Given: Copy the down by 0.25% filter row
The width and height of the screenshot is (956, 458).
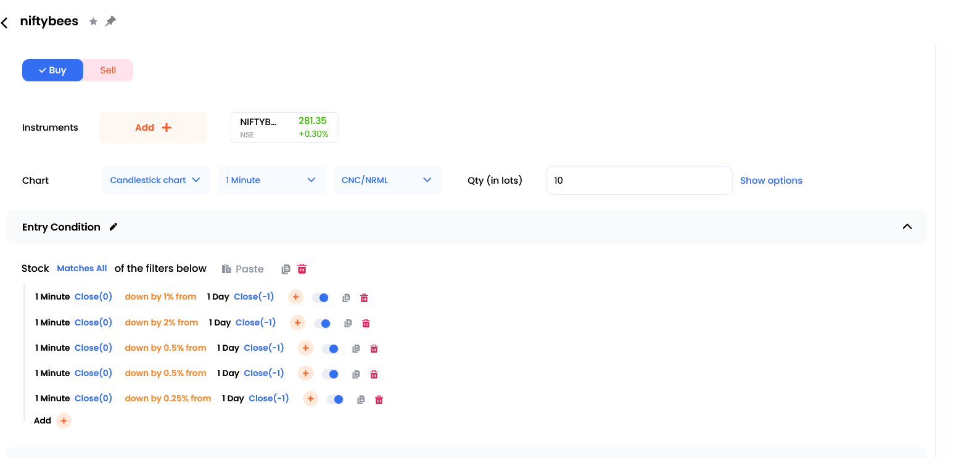Looking at the screenshot, I should click(x=361, y=399).
